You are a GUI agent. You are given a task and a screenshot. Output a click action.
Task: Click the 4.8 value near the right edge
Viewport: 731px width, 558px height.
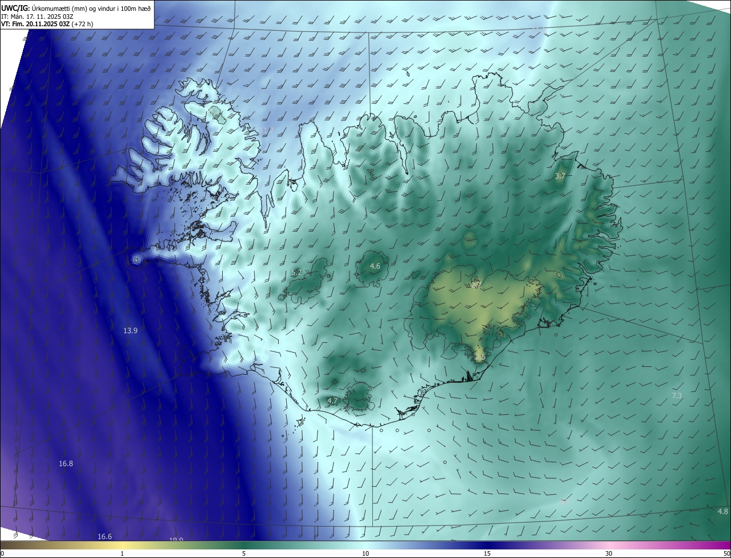click(722, 511)
